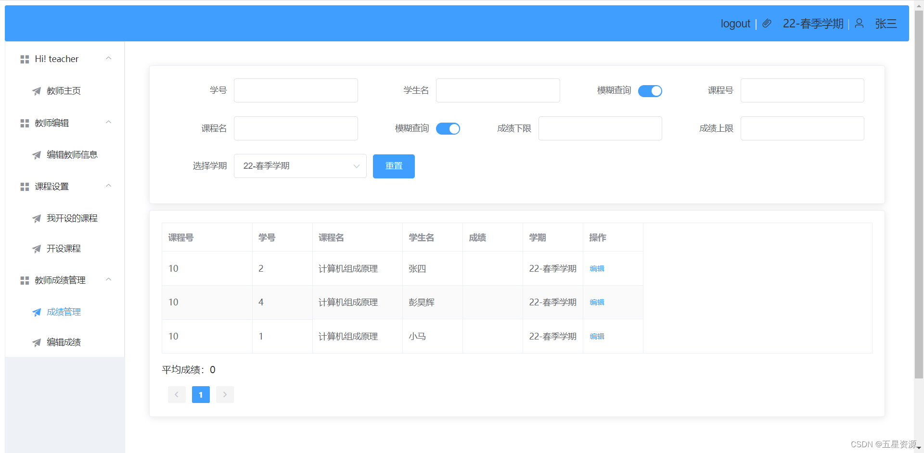The height and width of the screenshot is (453, 924).
Task: Click the 学生名 input field
Action: click(498, 90)
